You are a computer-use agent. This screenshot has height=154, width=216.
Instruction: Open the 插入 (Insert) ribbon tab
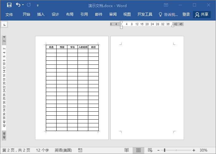coord(41,14)
